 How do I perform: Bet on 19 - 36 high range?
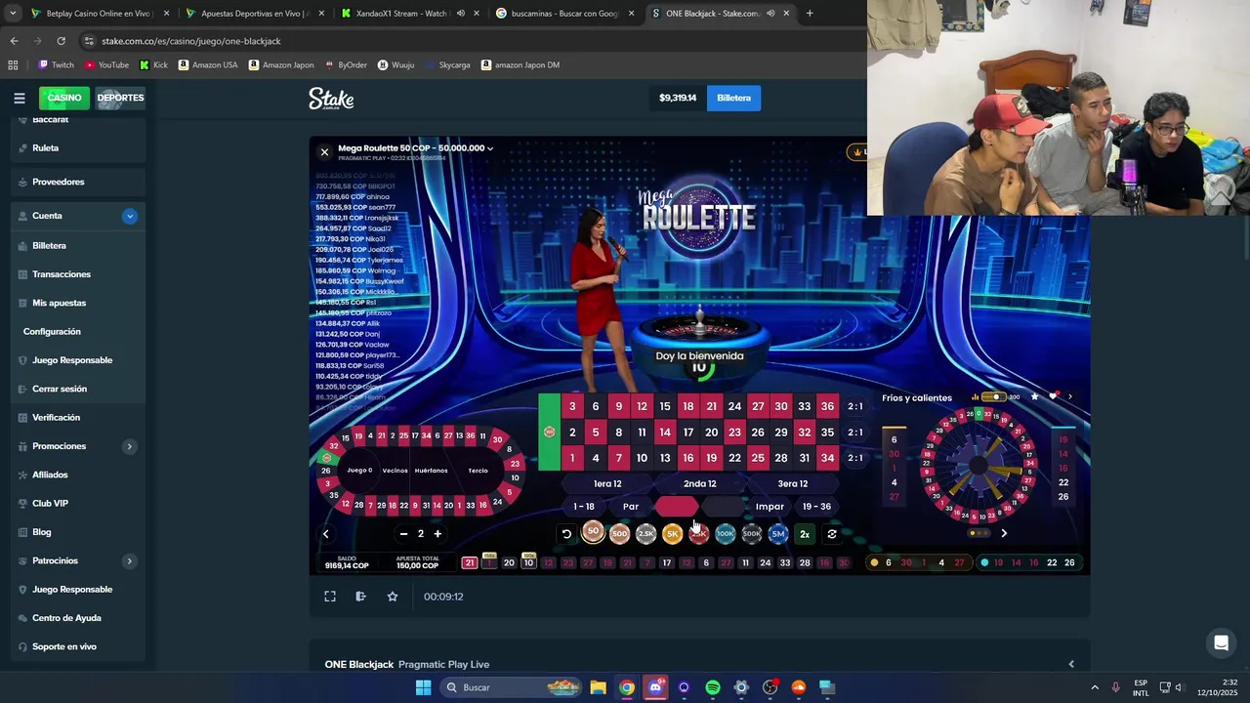tap(816, 507)
